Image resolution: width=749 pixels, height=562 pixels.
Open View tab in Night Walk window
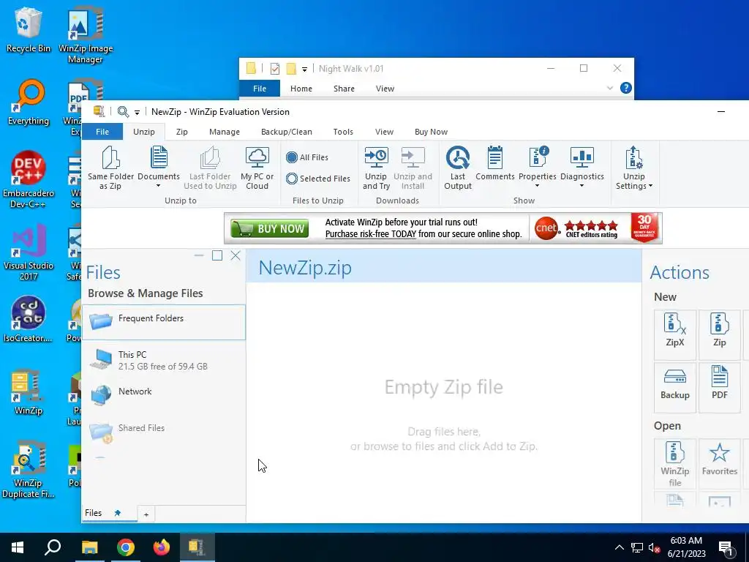[x=385, y=89]
